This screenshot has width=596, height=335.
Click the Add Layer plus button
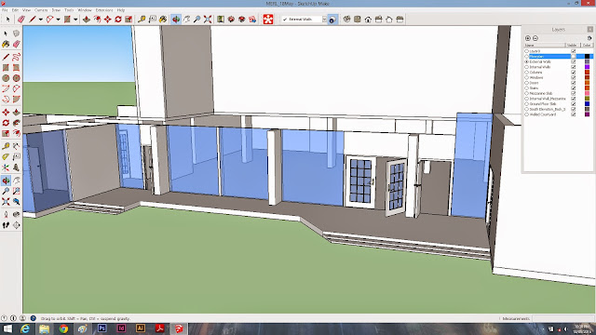528,38
